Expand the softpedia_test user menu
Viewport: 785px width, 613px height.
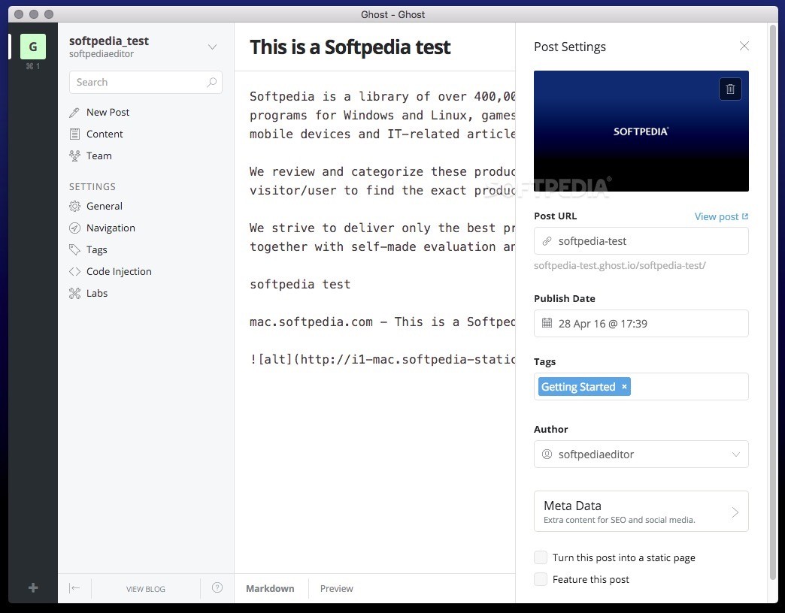point(212,47)
